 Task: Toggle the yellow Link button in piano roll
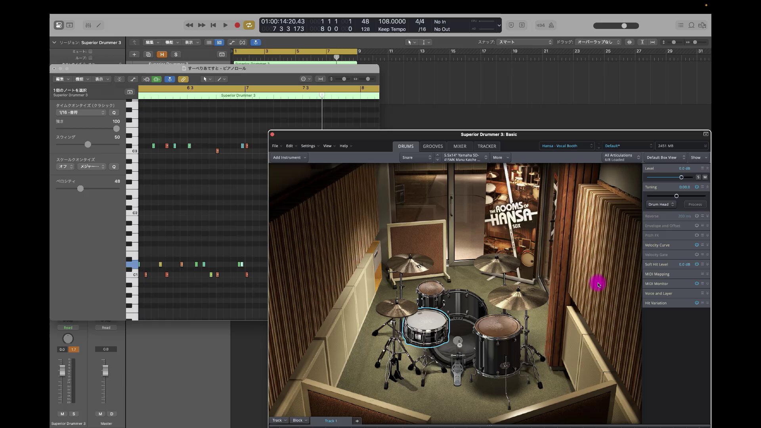click(183, 79)
